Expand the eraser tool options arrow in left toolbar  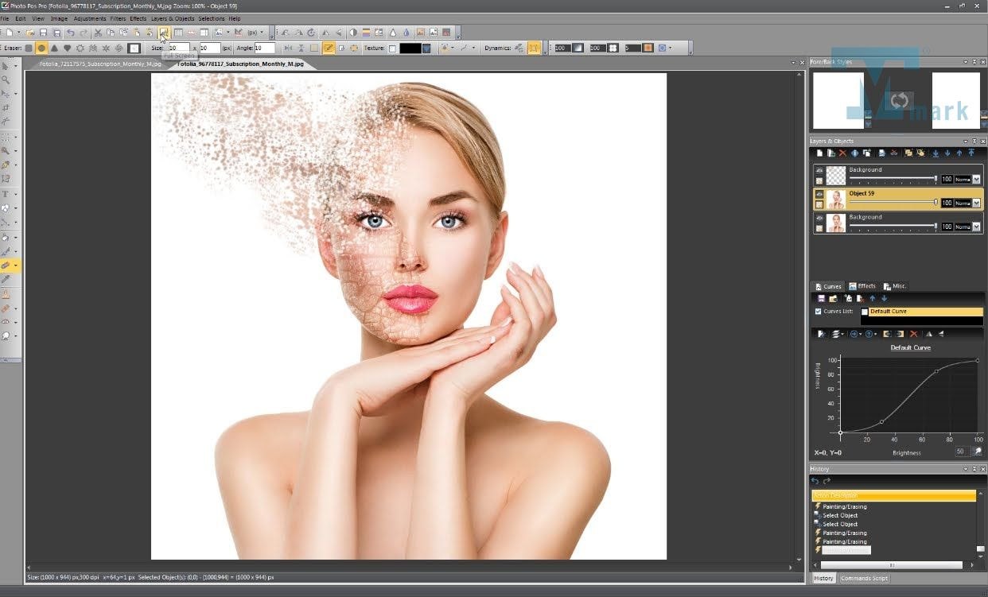click(x=15, y=266)
